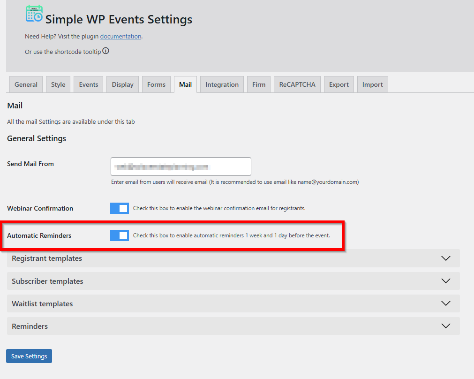The height and width of the screenshot is (379, 474).
Task: Open the ReCAPTCHA tab
Action: tap(297, 84)
